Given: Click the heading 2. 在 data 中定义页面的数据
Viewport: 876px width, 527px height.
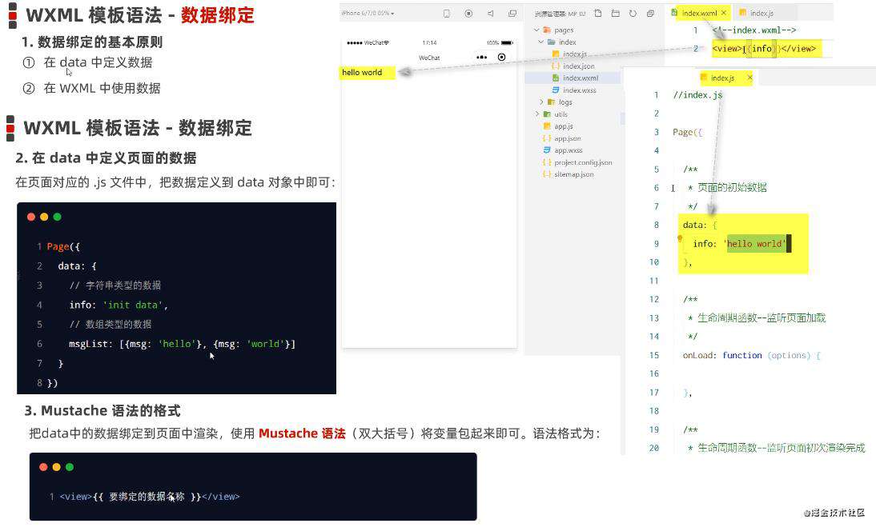Looking at the screenshot, I should (106, 158).
